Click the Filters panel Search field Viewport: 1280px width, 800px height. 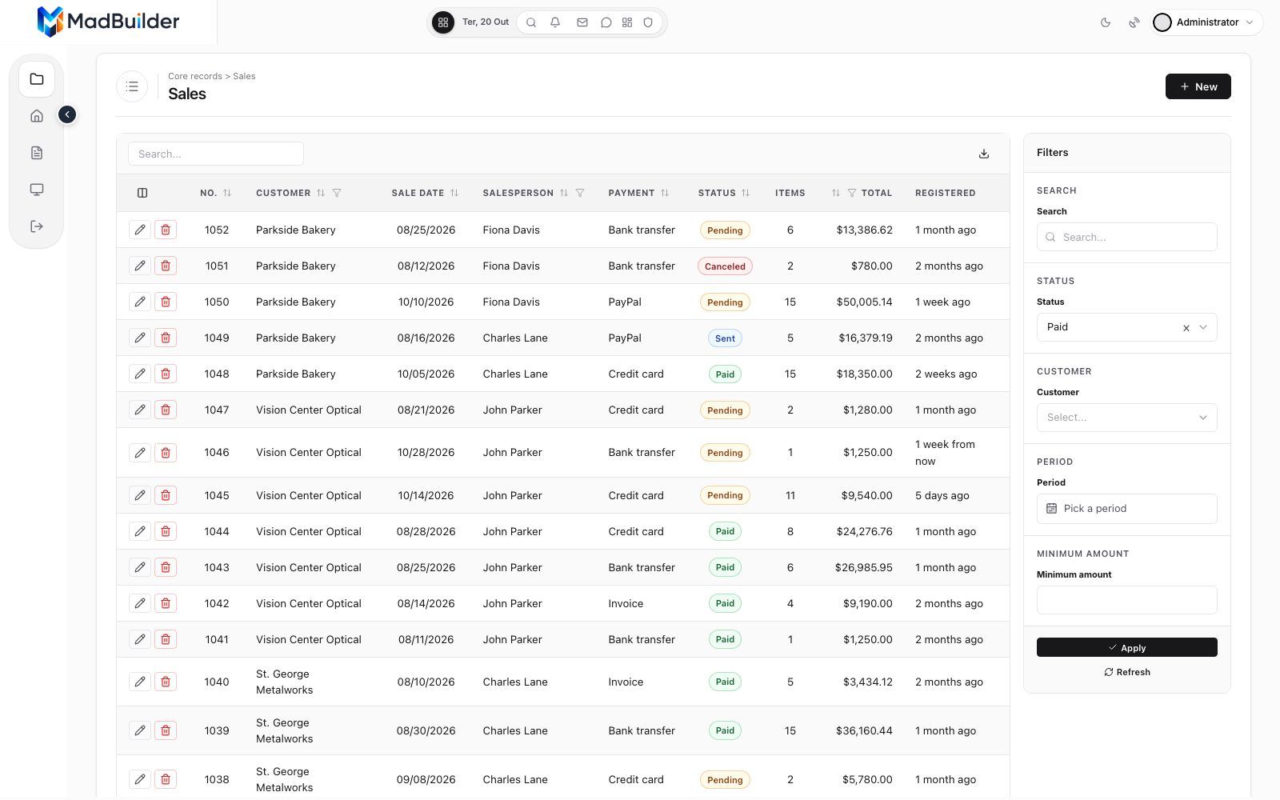[x=1126, y=237]
